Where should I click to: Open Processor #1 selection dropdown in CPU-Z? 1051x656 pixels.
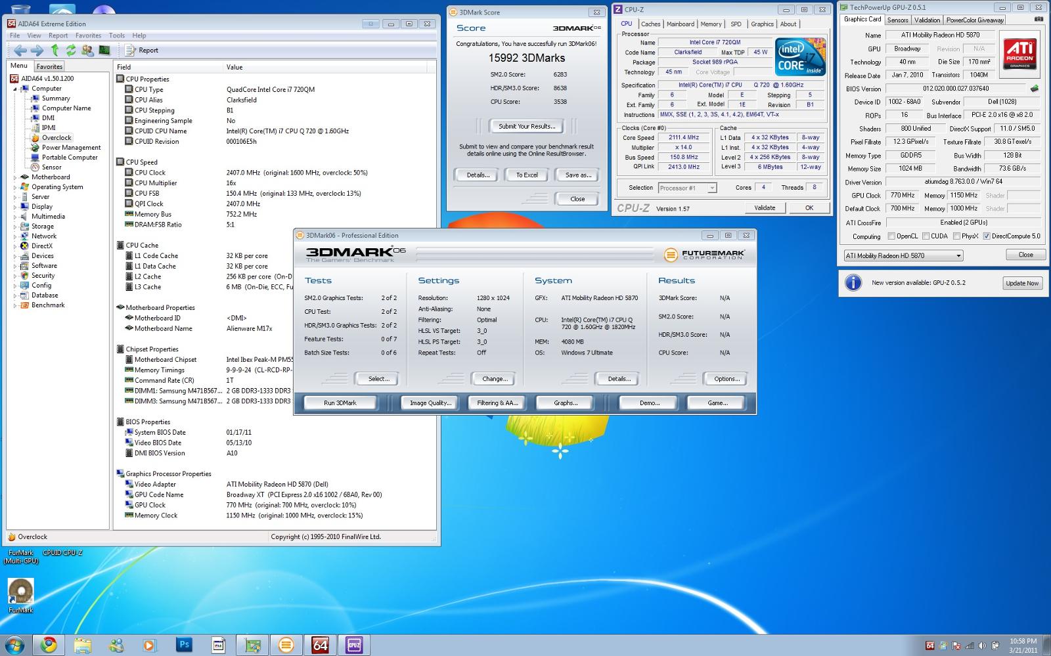coord(687,188)
